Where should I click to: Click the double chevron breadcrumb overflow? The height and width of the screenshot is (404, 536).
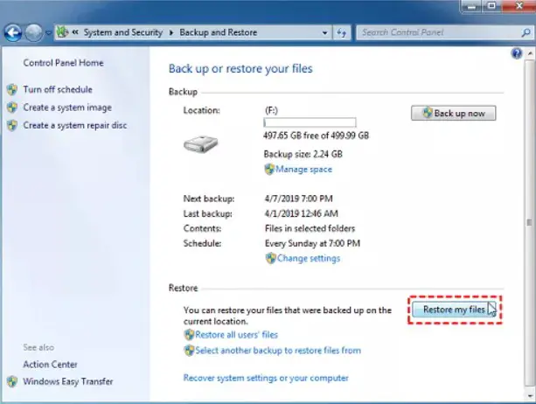[75, 32]
